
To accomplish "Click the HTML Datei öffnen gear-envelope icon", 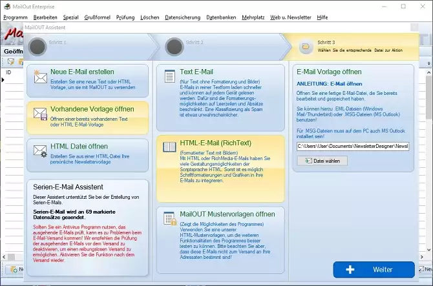I will point(41,150).
